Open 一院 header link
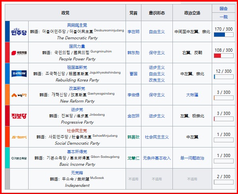Viewport: 238px width, 194px height. click(224, 17)
